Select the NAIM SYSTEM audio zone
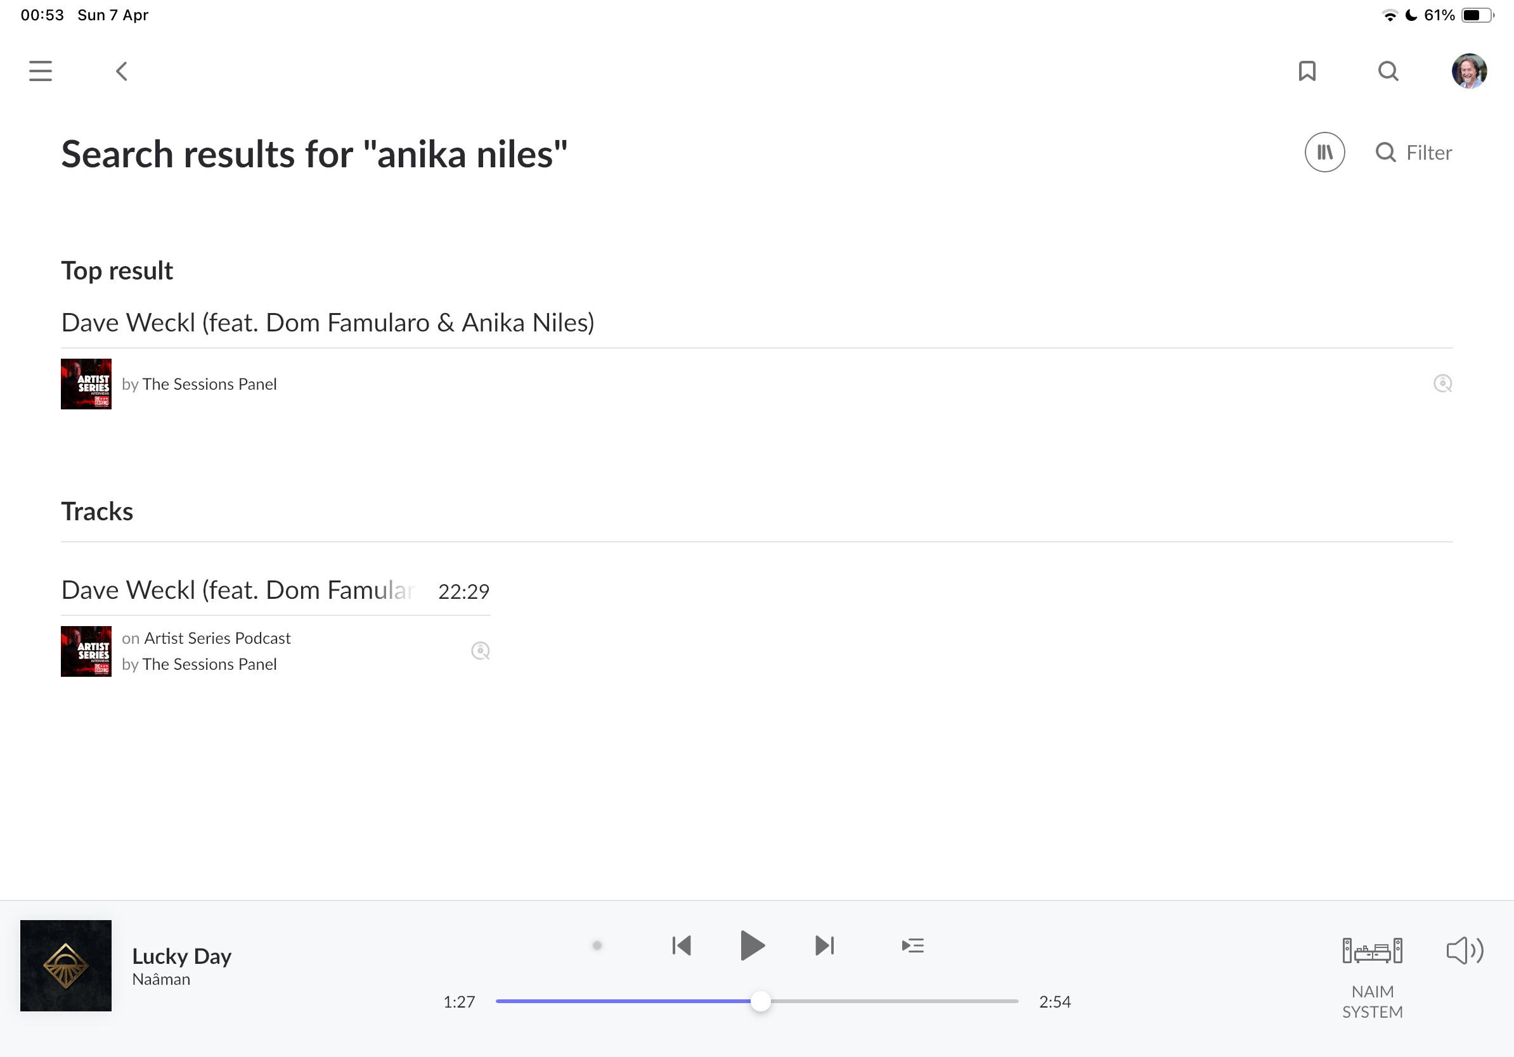 1372,978
